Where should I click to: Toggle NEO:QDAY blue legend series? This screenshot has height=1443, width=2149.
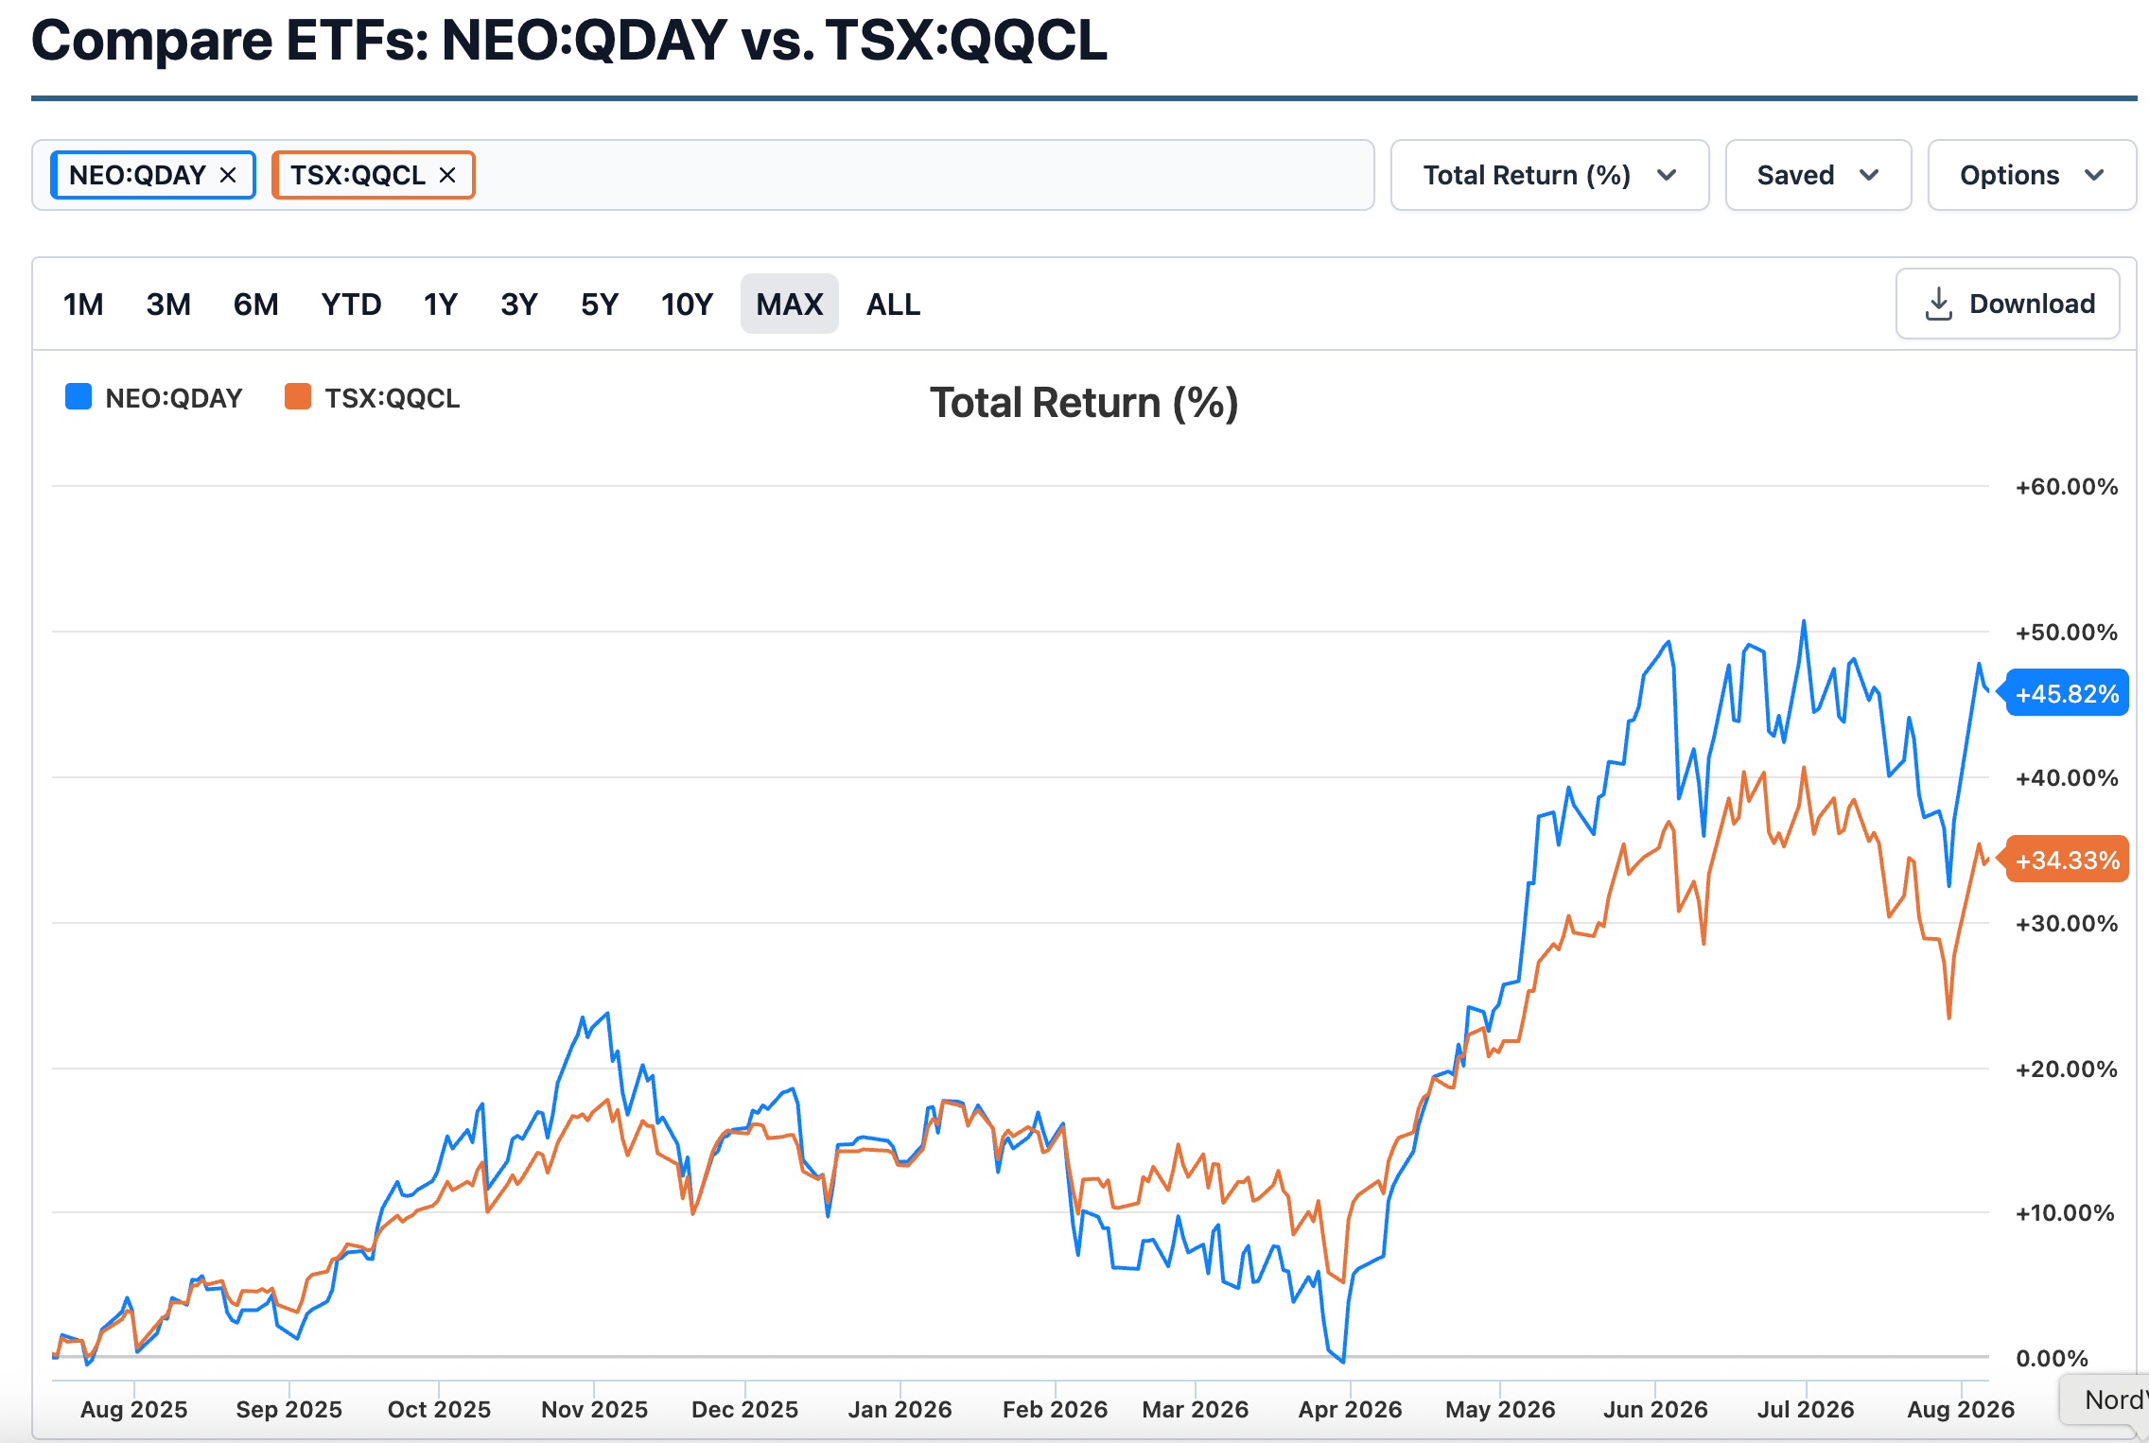click(x=154, y=398)
